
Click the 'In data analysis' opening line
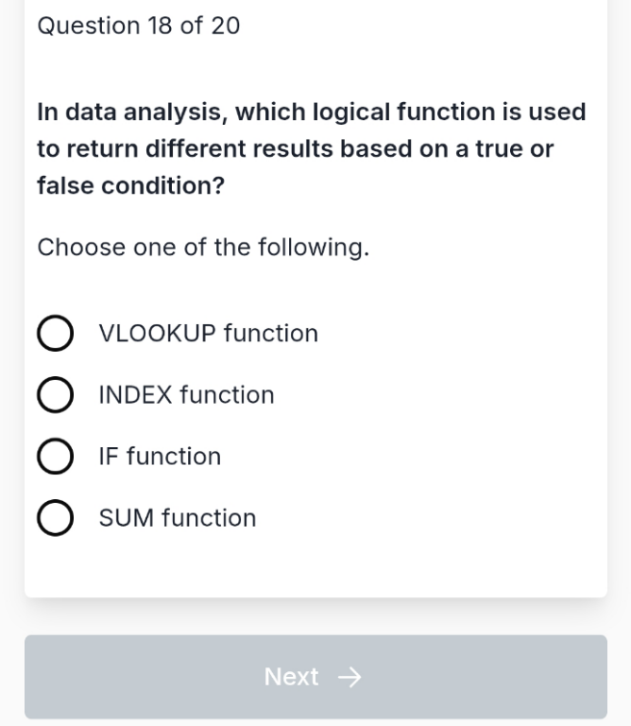point(312,112)
